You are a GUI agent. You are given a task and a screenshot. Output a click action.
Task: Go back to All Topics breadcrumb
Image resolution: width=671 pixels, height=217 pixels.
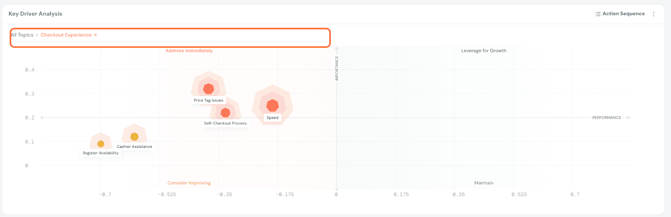(x=22, y=35)
